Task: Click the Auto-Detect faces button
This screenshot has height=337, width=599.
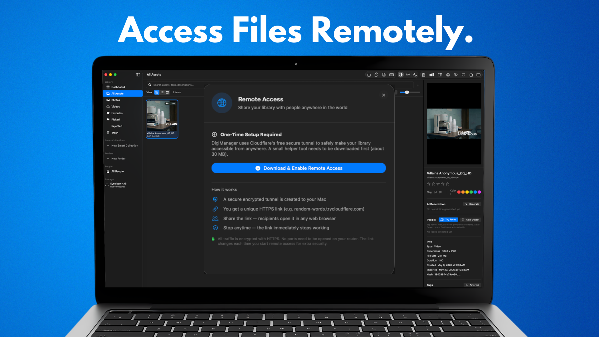Action: pos(470,220)
